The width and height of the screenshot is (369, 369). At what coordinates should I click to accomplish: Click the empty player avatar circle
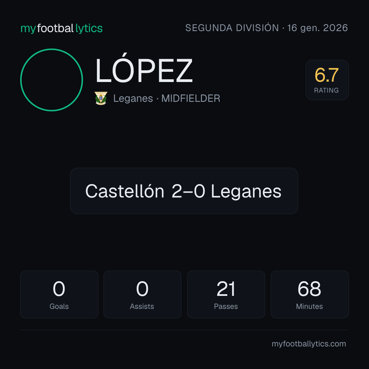click(52, 80)
